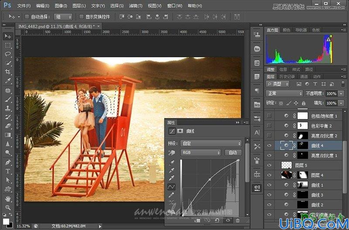Select the Gradient tool
The width and height of the screenshot is (349, 230).
click(x=8, y=135)
